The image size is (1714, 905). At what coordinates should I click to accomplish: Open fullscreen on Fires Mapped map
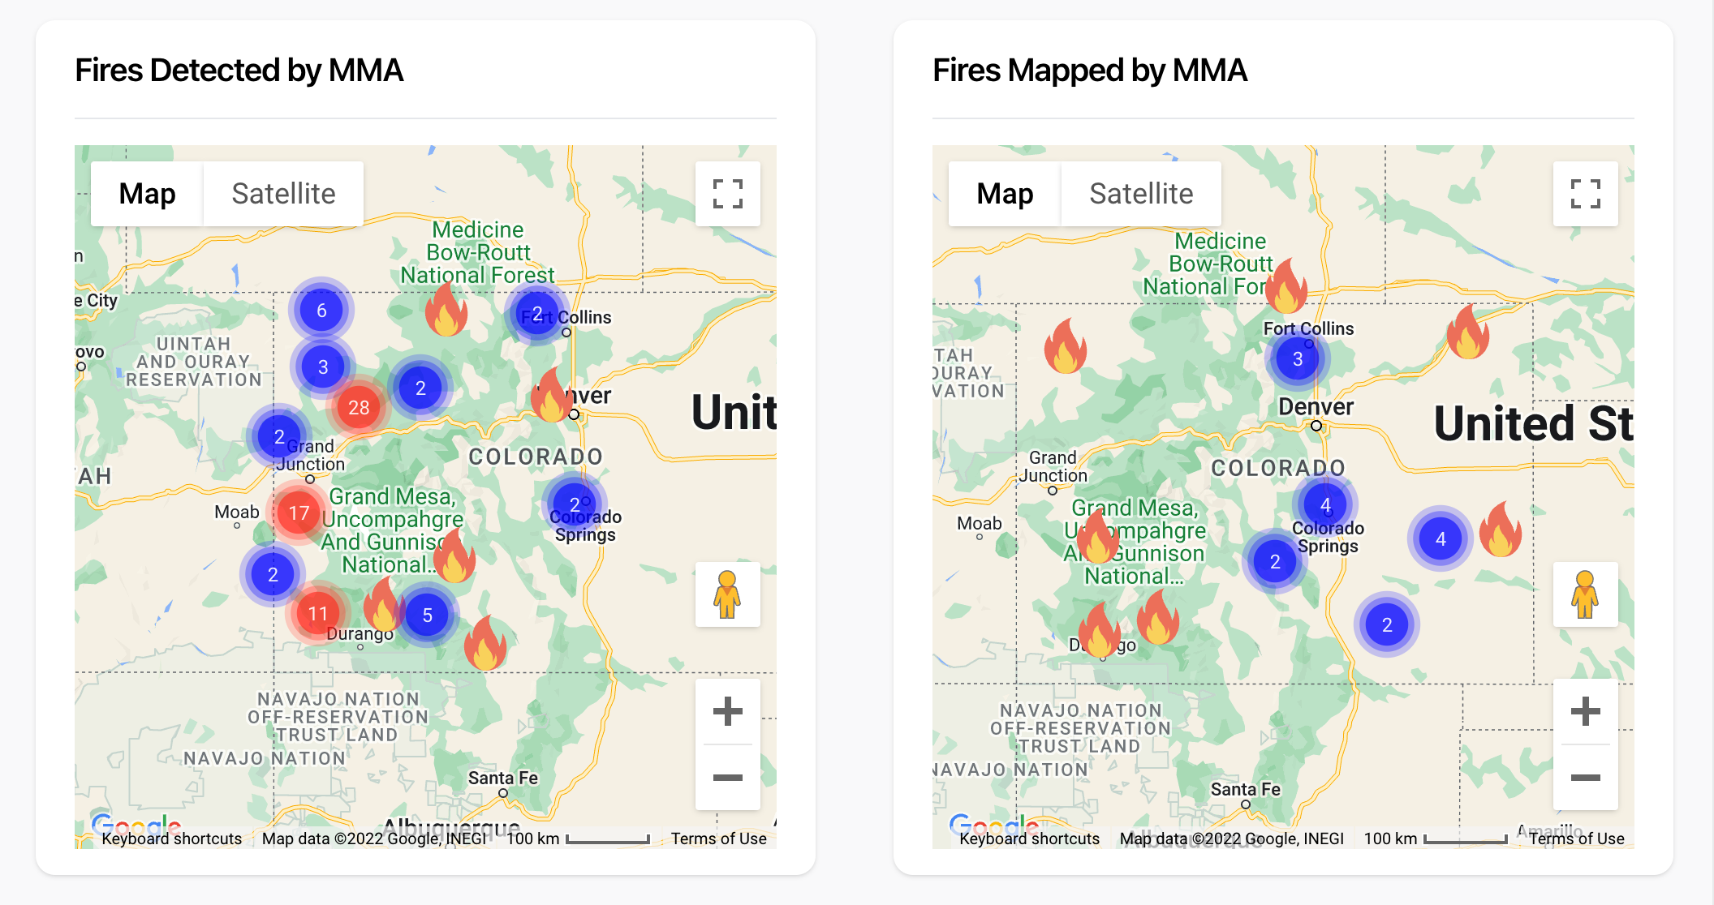[x=1585, y=194]
